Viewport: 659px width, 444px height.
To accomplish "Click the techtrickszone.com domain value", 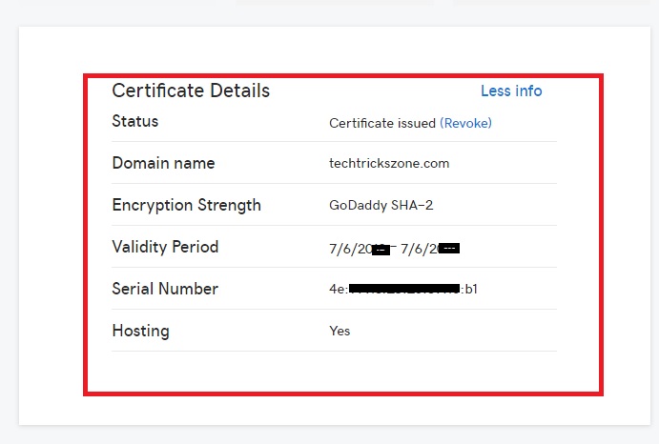I will tap(388, 164).
